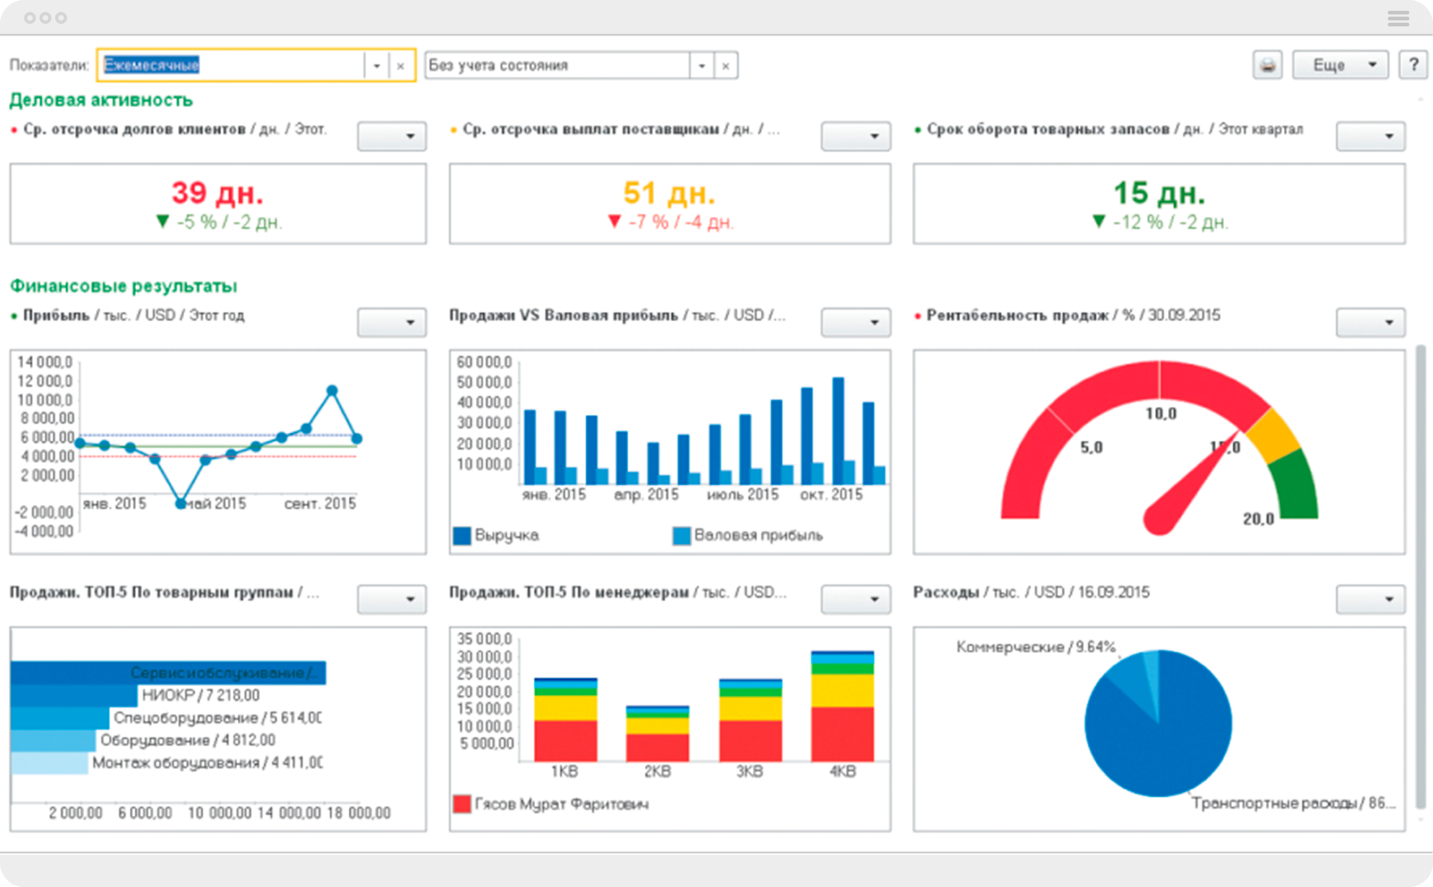
Task: Expand the Ежемесячные dropdown arrow
Action: [377, 66]
